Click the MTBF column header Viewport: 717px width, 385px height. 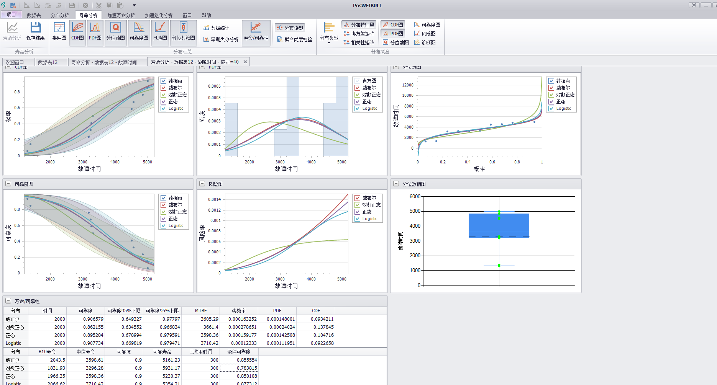coord(200,311)
